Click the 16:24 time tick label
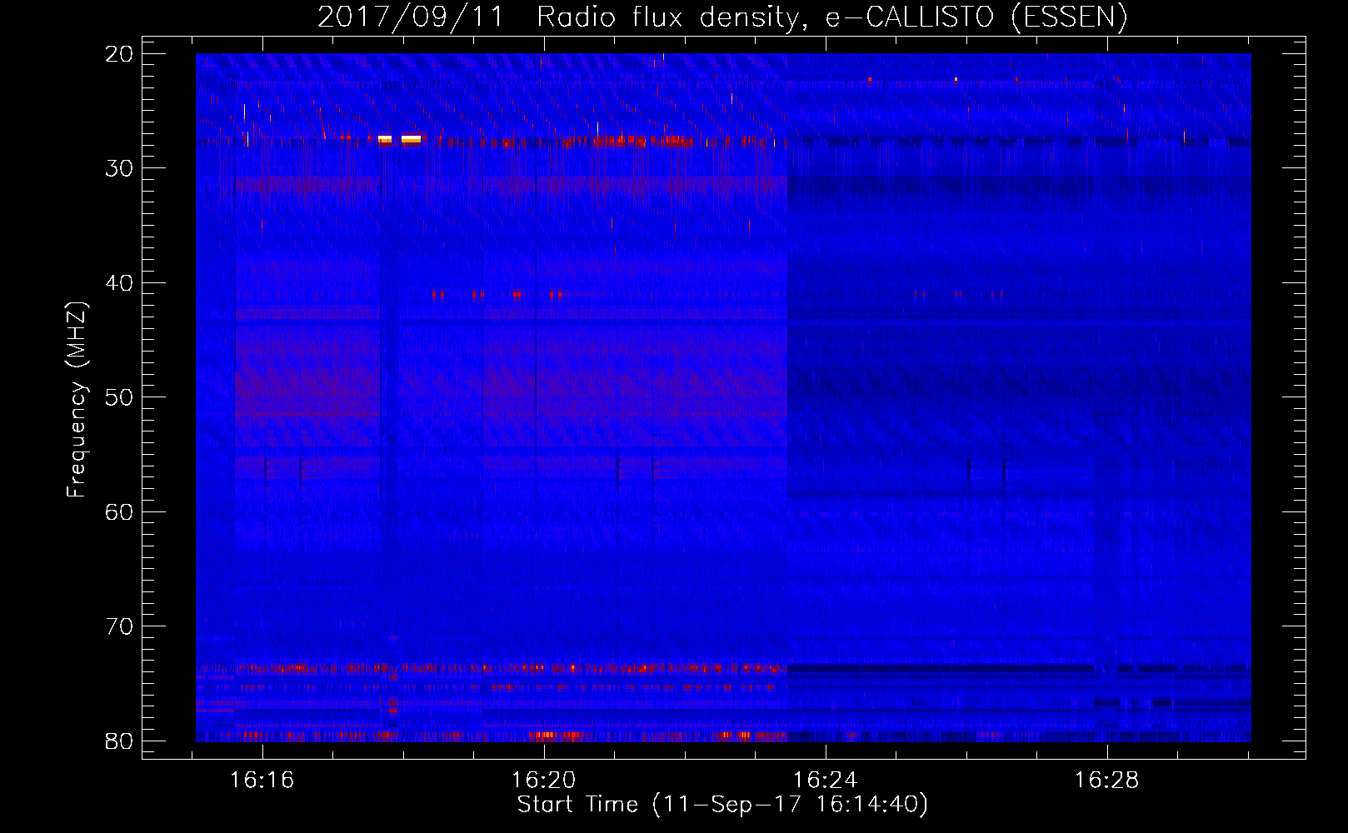This screenshot has height=833, width=1348. click(x=825, y=780)
